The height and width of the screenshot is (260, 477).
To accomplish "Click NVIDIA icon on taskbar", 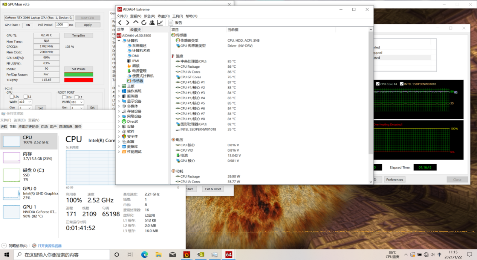I will pos(200,255).
